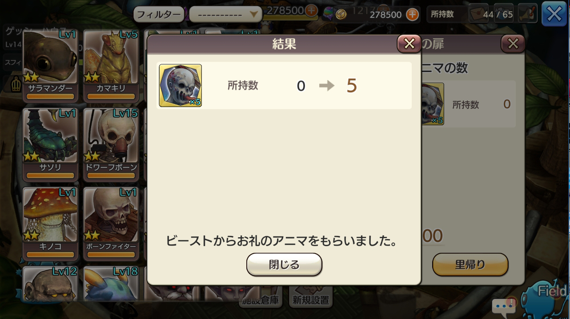Click the 閉じる button in result dialog

284,265
